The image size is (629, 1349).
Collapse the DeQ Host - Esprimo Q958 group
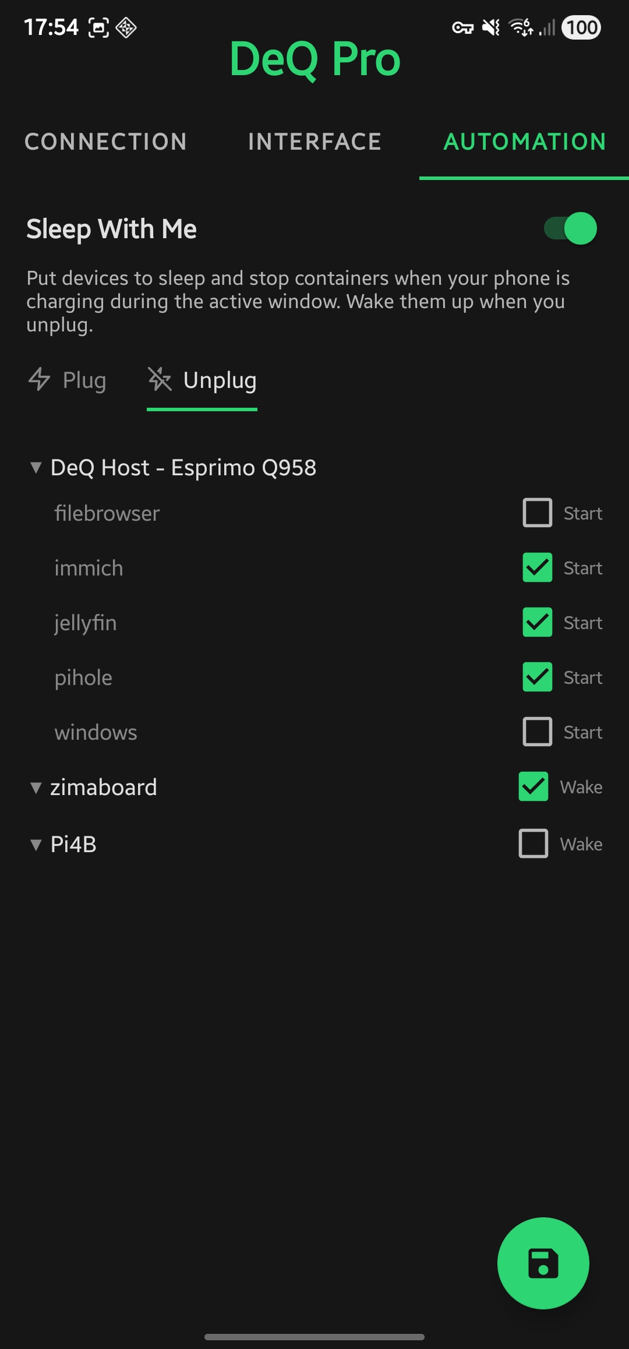click(x=36, y=468)
